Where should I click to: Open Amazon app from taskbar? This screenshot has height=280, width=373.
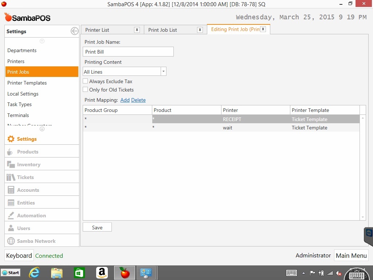point(102,273)
